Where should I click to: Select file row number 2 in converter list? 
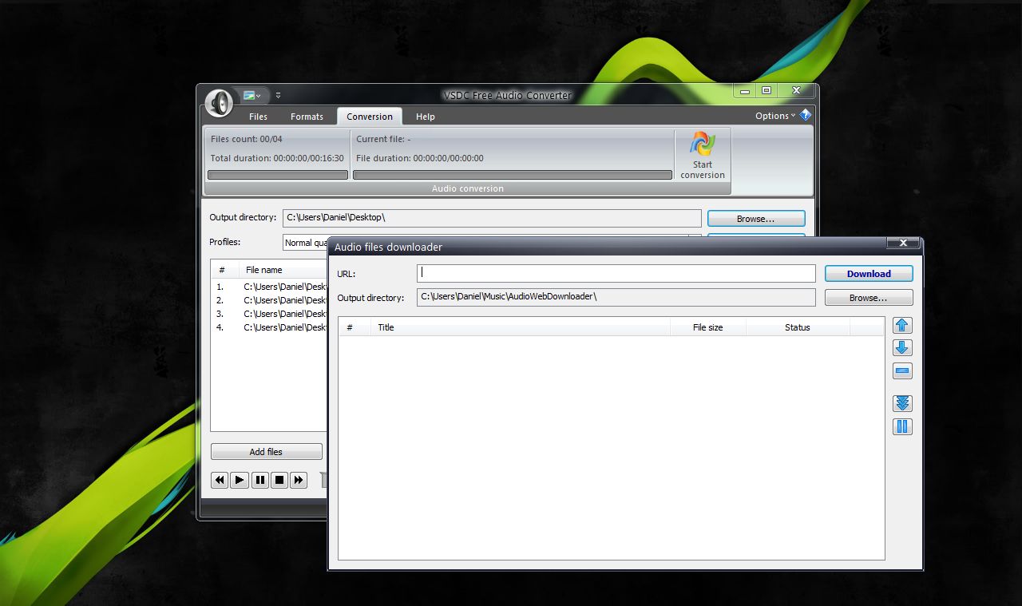[x=269, y=300]
